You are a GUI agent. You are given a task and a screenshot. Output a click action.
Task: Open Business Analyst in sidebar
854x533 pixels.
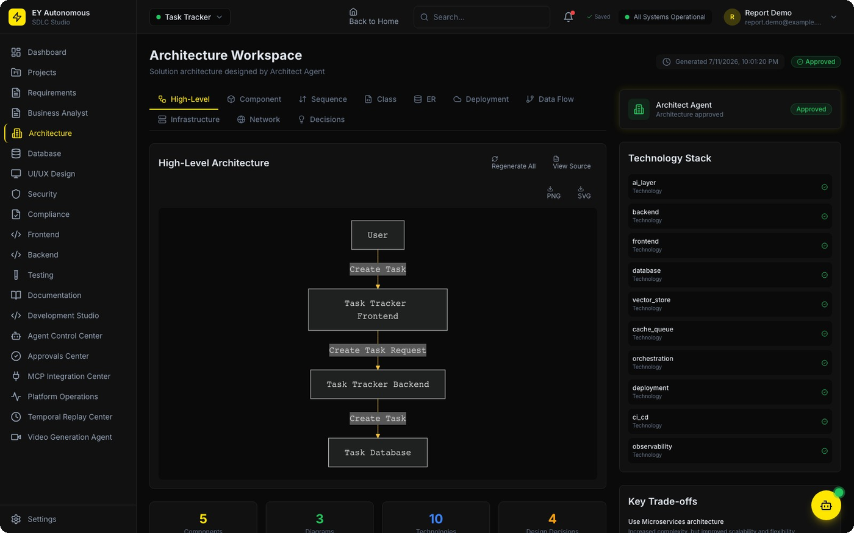click(68, 113)
